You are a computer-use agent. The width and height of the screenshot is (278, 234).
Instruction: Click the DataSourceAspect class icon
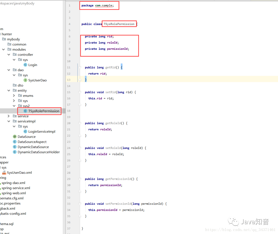[15, 142]
